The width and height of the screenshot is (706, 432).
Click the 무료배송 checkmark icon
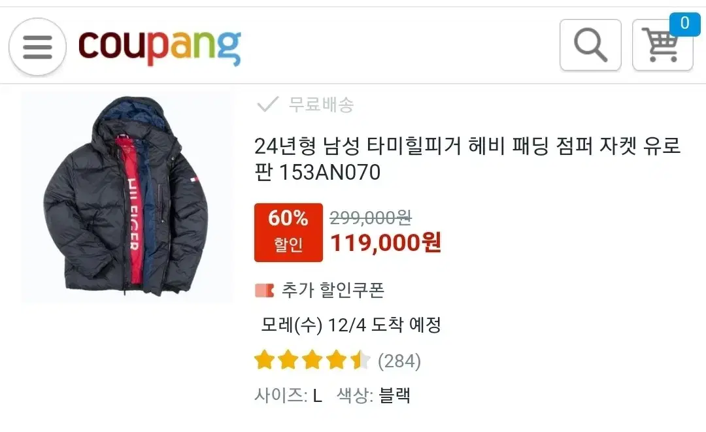[x=267, y=105]
